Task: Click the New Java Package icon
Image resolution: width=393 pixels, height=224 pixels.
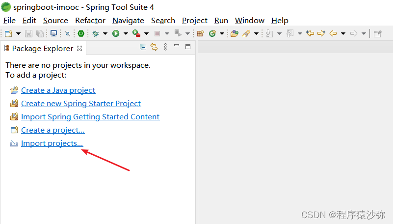Action: coord(201,33)
